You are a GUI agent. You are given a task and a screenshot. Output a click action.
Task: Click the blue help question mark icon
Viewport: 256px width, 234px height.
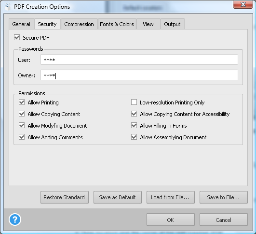[15, 219]
